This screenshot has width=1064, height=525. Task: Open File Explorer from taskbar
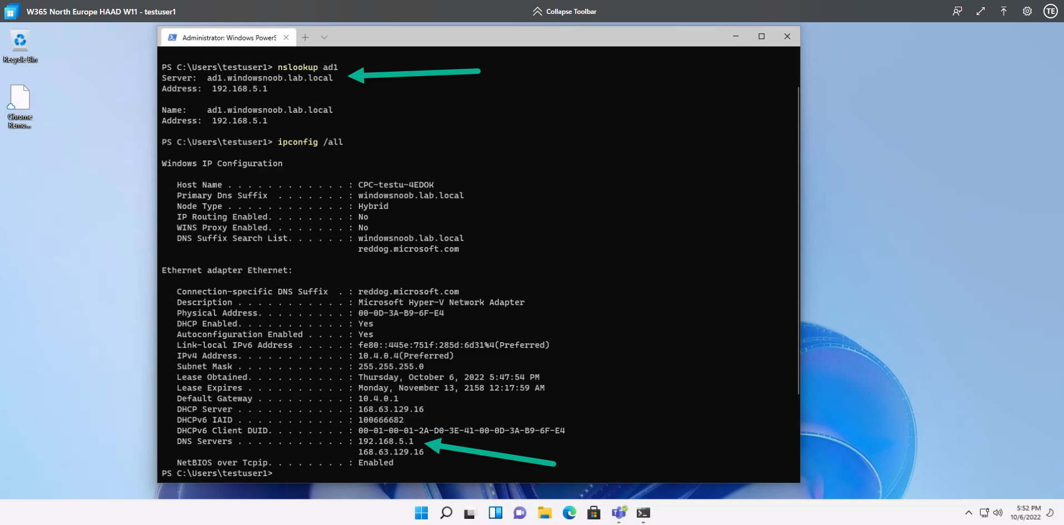pos(545,513)
